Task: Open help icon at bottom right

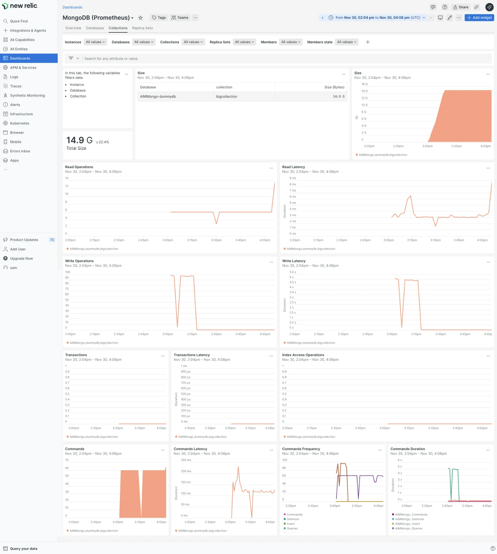Action: click(x=492, y=548)
